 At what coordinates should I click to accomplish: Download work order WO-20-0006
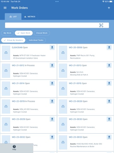[x=109, y=47]
